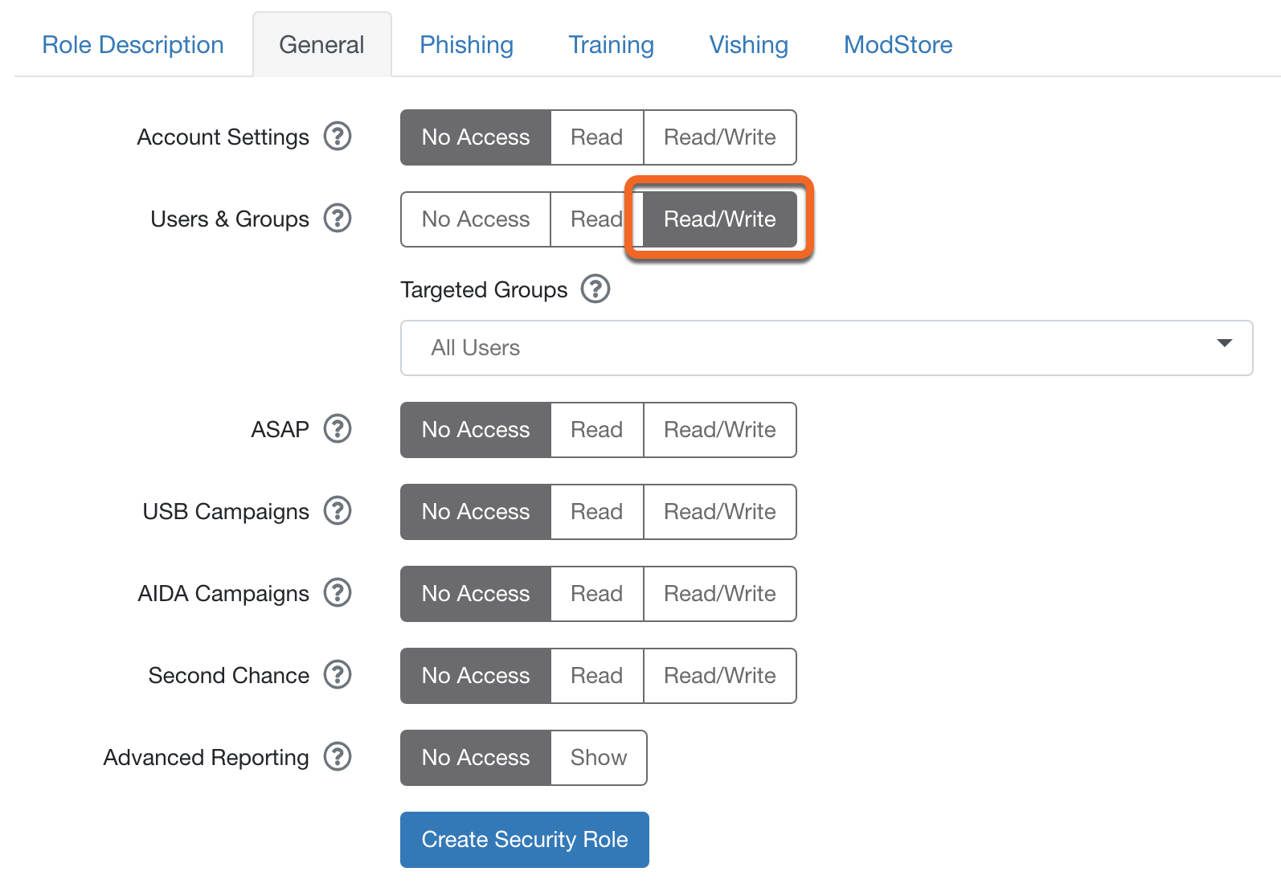Enable Show for Advanced Reporting
Screen dimensions: 1281x884
click(599, 758)
